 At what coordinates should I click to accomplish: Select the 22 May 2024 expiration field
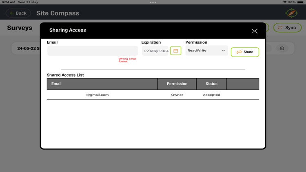click(155, 51)
